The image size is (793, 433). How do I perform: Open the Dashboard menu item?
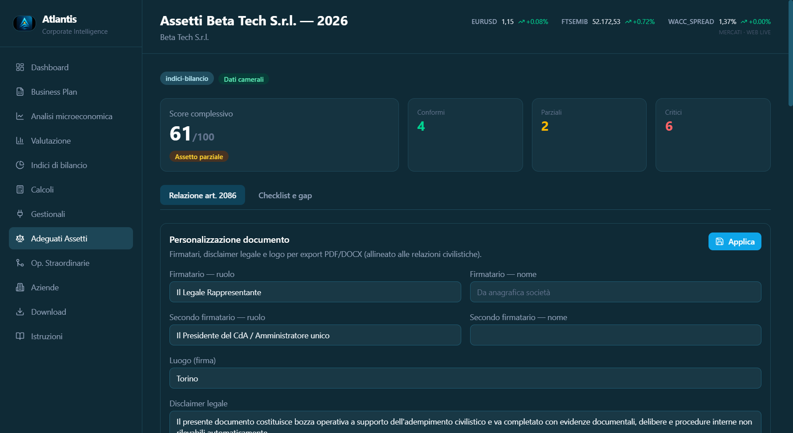coord(71,67)
